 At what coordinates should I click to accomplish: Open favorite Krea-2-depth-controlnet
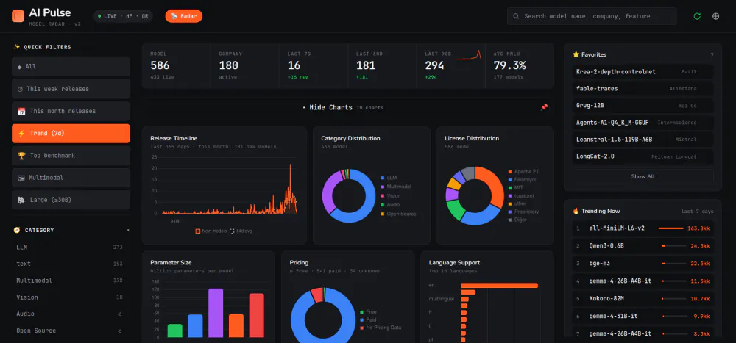643,72
